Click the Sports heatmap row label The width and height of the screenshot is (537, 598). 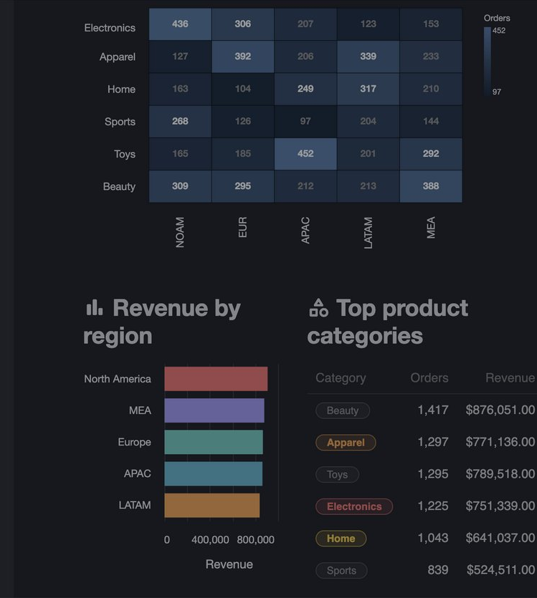click(x=120, y=122)
